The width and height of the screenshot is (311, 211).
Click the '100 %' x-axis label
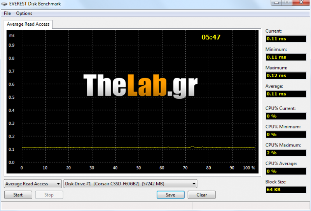pos(249,168)
